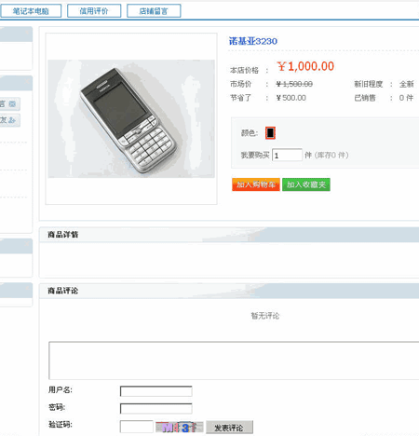The width and height of the screenshot is (419, 436).
Task: Click the Nokia phone product image
Action: [x=131, y=118]
